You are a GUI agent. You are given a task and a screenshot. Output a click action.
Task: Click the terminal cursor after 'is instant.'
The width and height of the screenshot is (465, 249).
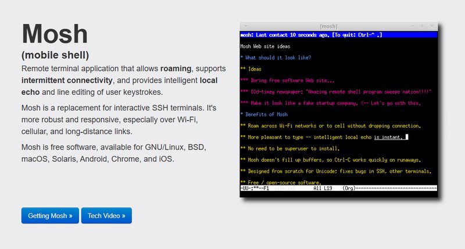pos(407,137)
